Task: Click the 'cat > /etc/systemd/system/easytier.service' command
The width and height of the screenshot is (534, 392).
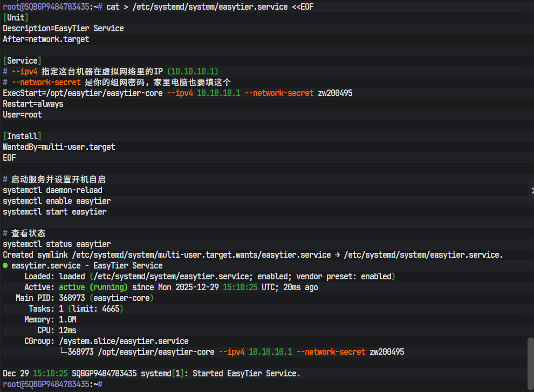Action: pos(197,7)
